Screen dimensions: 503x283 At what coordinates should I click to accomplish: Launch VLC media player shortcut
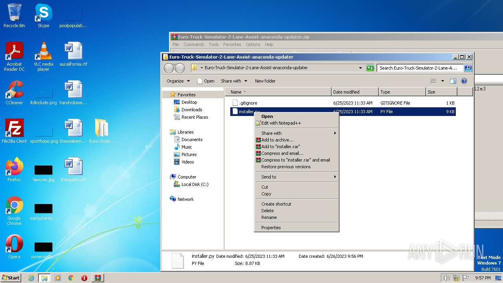point(43,57)
